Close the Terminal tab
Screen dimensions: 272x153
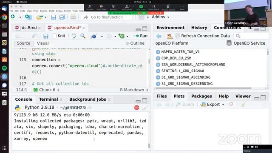pyautogui.click(x=61, y=99)
